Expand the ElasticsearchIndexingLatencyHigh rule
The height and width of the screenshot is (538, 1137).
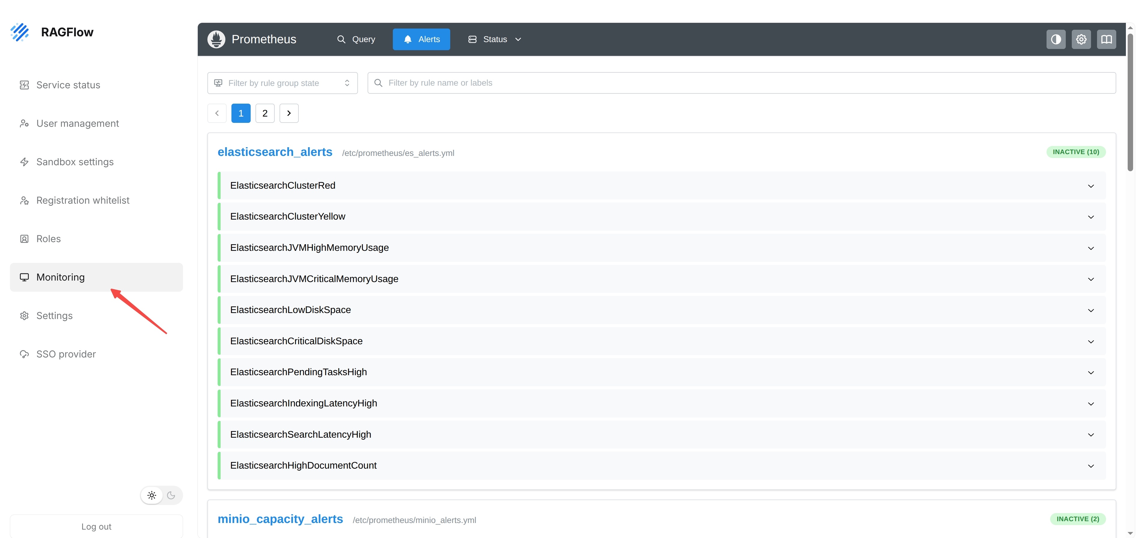(x=662, y=403)
